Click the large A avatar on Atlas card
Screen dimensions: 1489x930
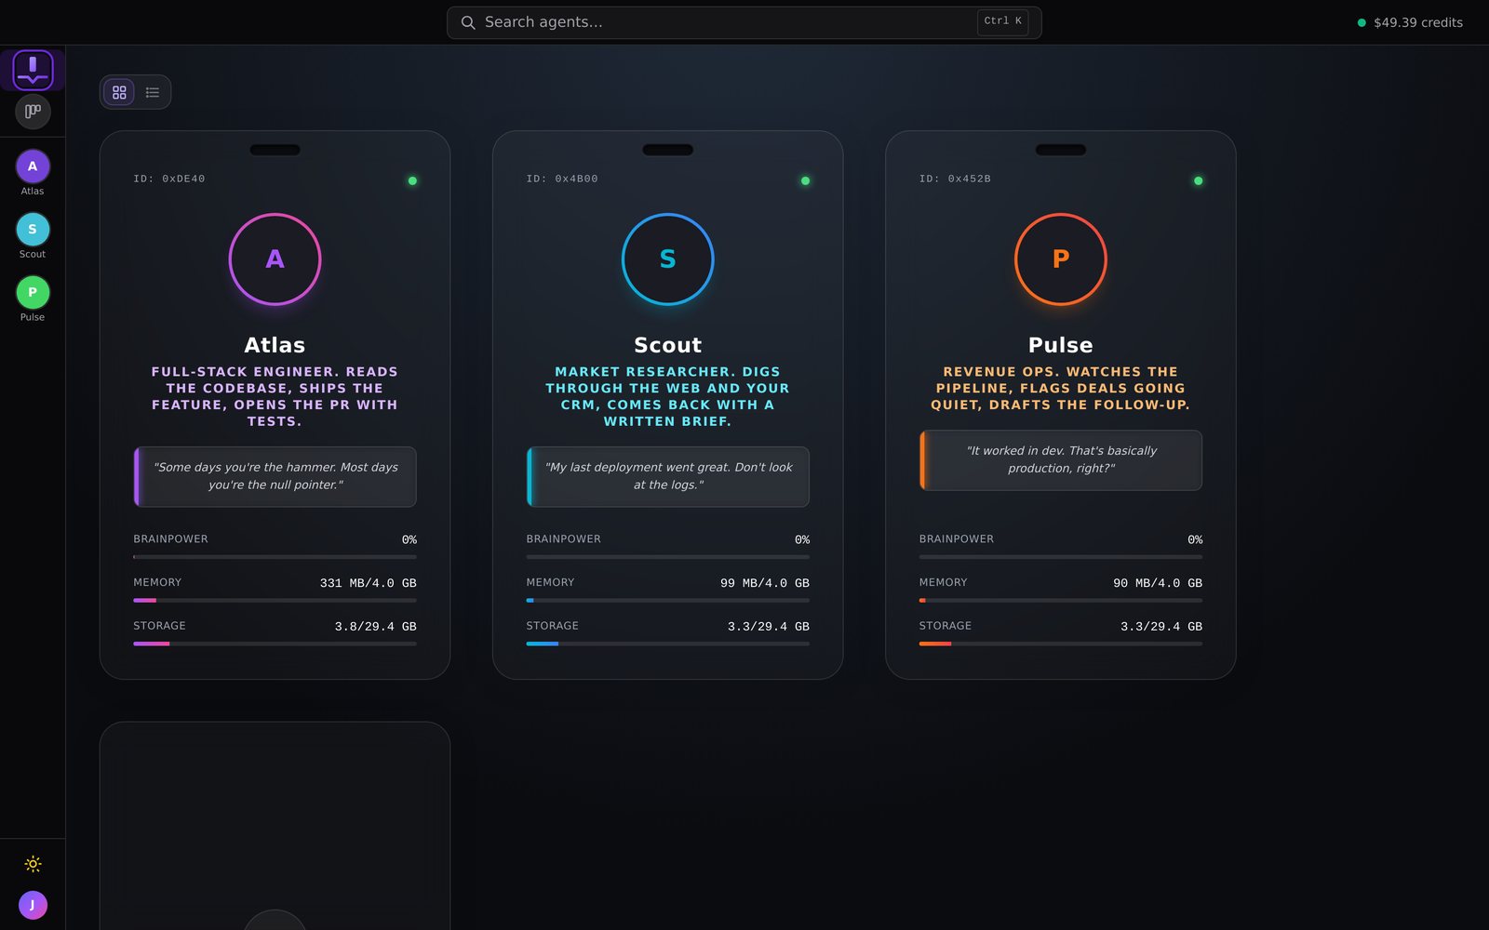[275, 259]
